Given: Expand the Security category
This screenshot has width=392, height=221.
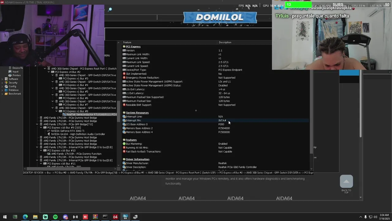Looking at the screenshot, I should pyautogui.click(x=2, y=83).
